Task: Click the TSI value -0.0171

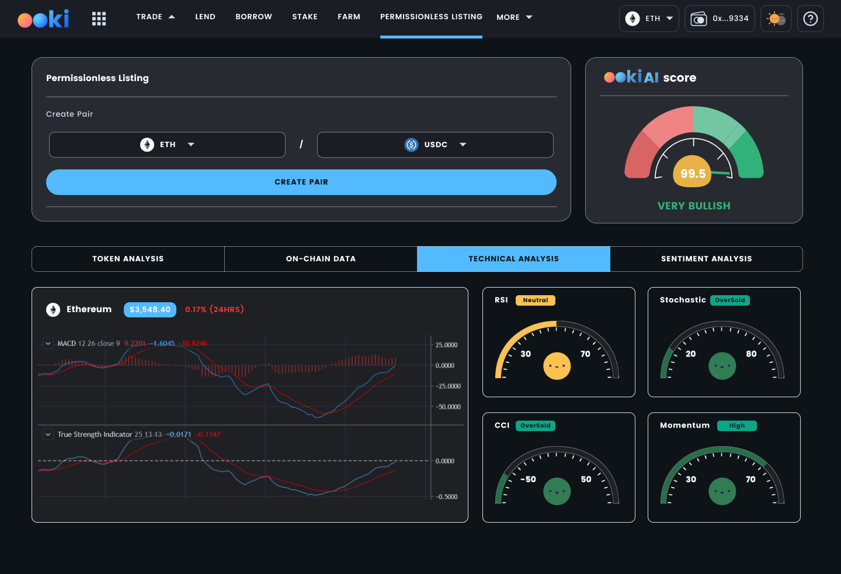Action: (179, 435)
